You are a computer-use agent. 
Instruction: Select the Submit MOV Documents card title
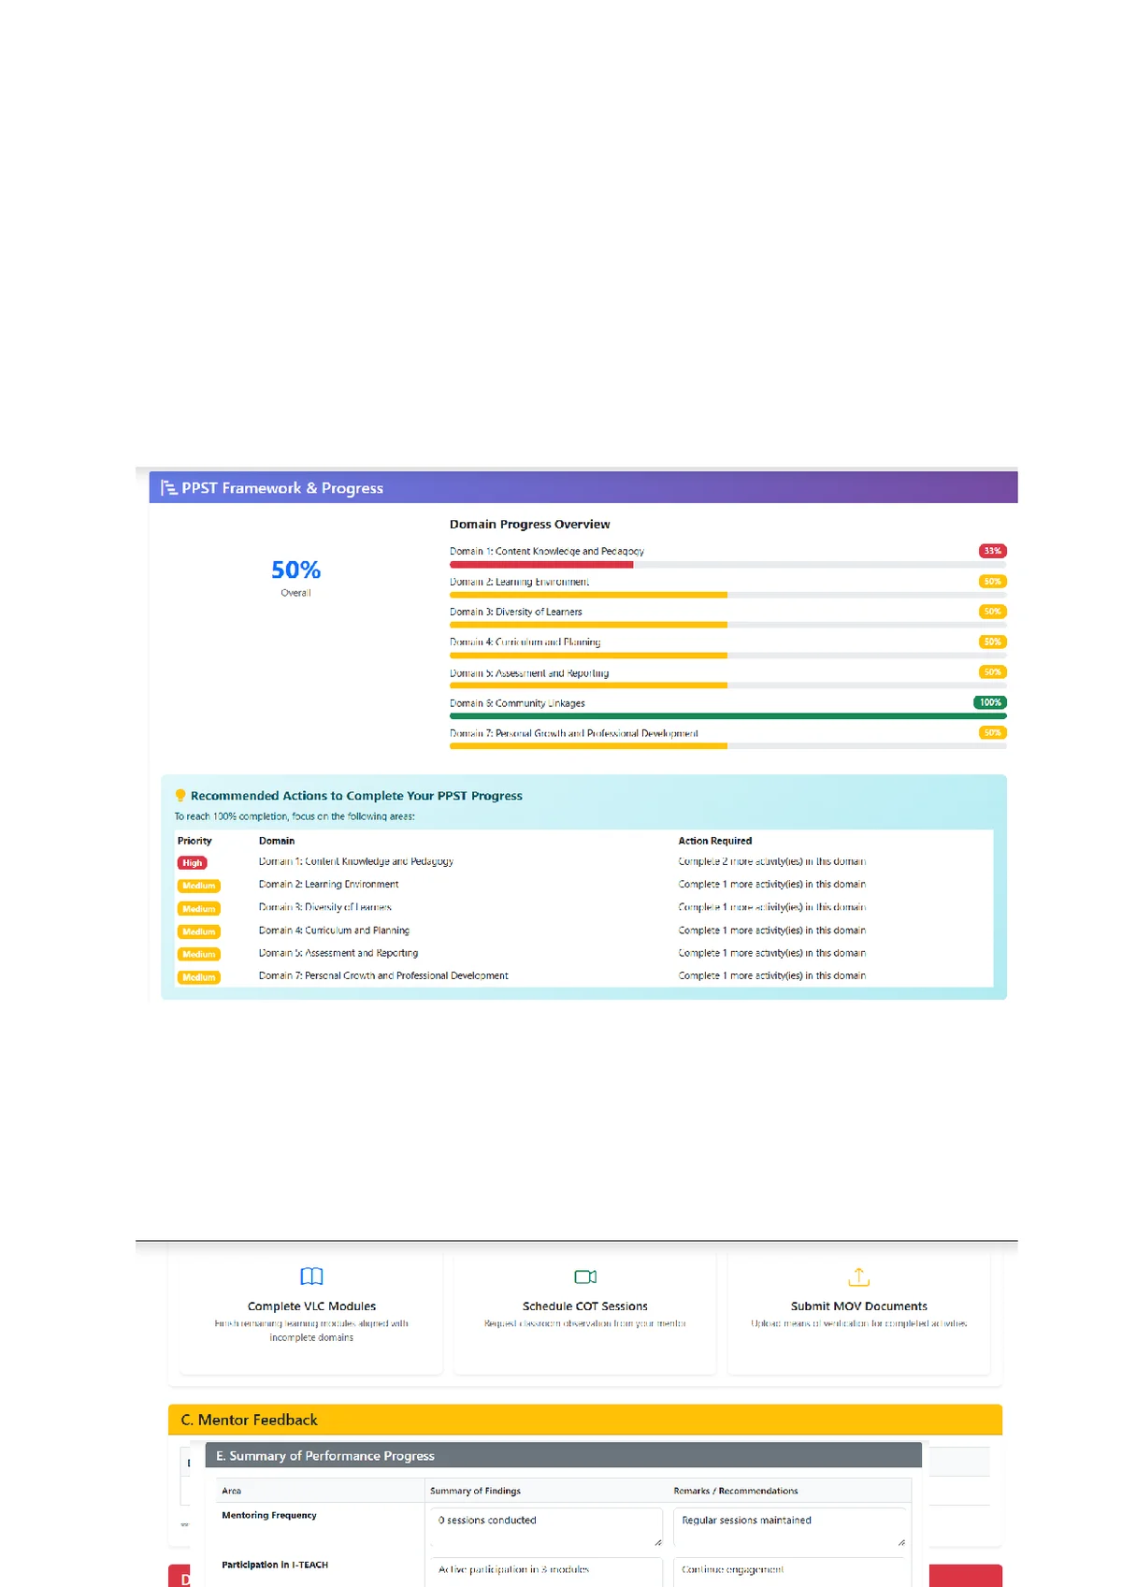[x=858, y=1306]
